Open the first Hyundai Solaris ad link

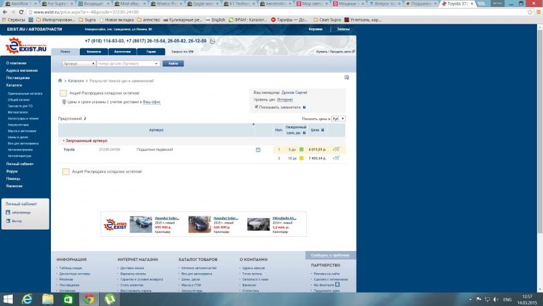167,218
